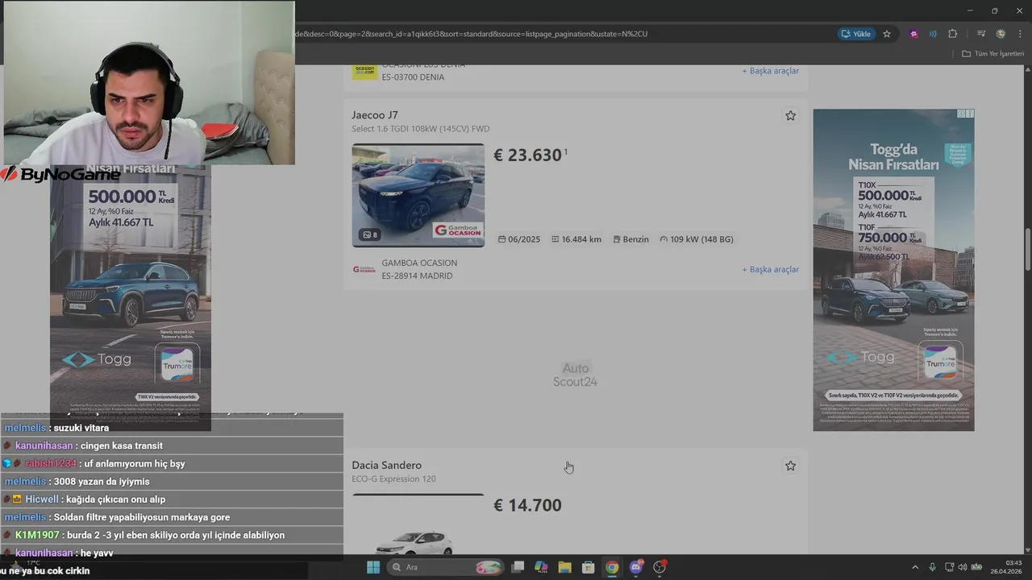Open network status tray icon

coord(949,567)
